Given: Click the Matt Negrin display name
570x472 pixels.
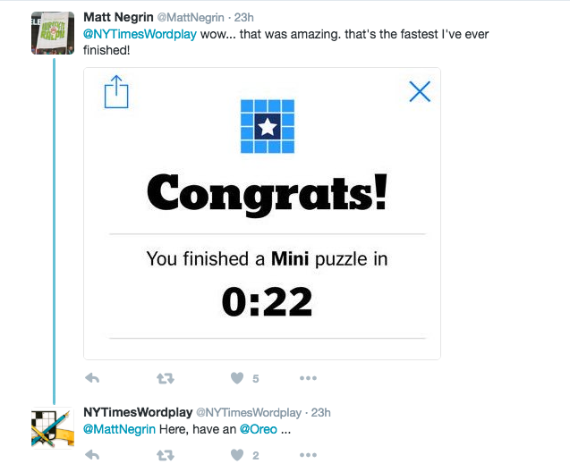Looking at the screenshot, I should click(x=121, y=17).
